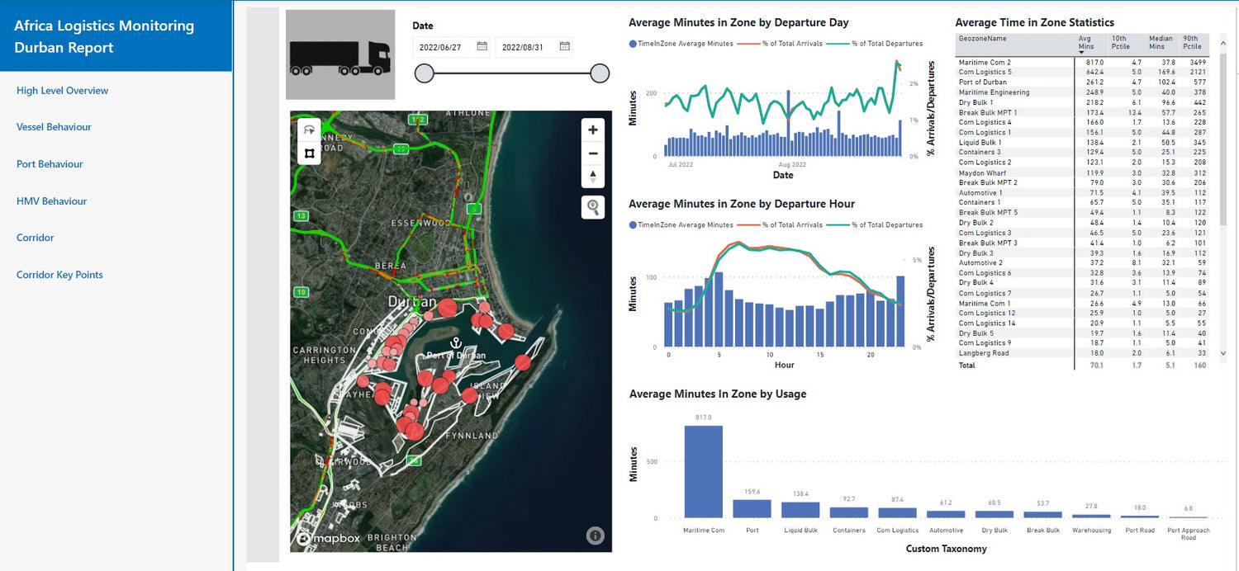
Task: Open the end date calendar icon
Action: tap(567, 47)
